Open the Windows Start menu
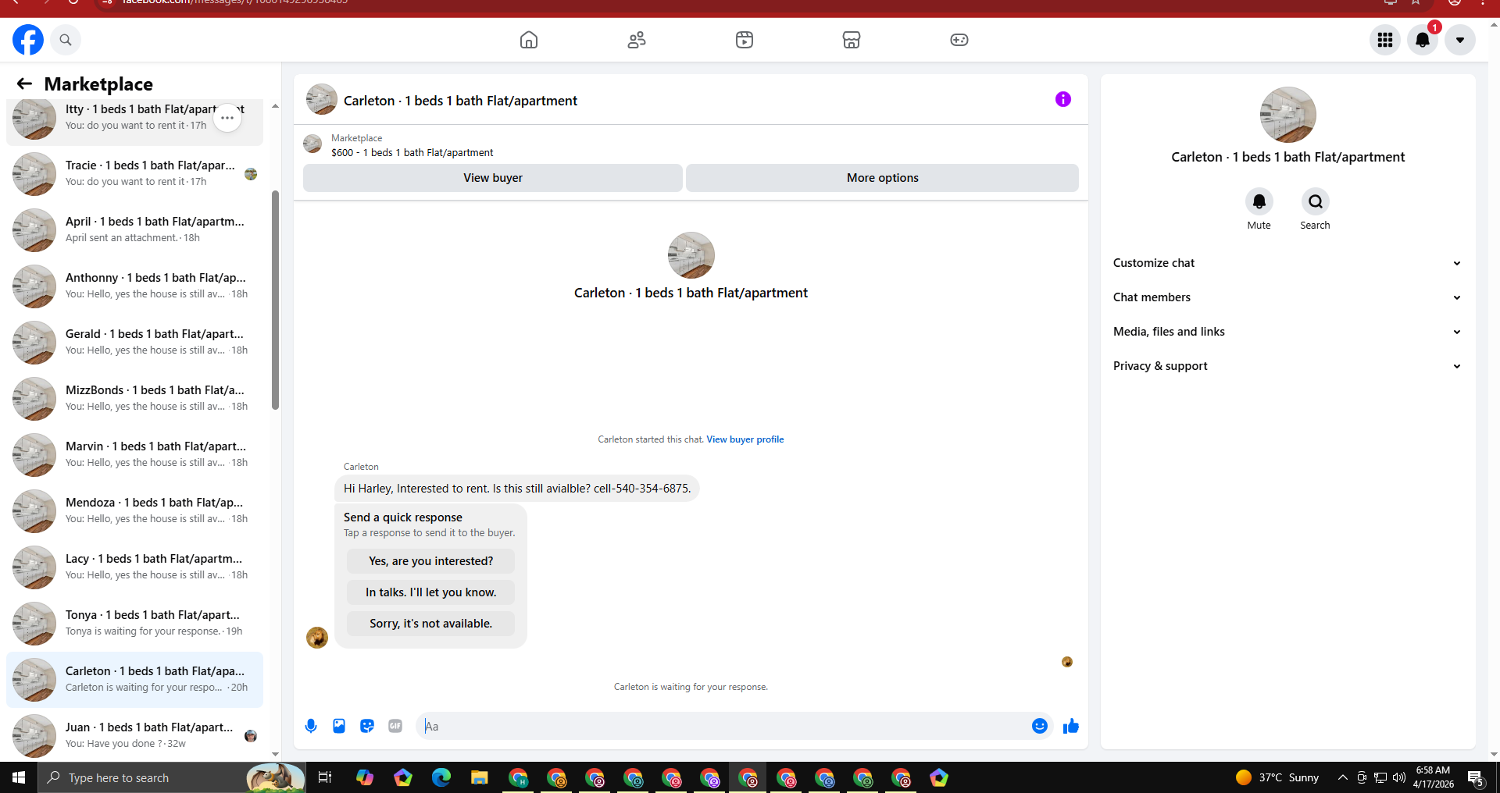This screenshot has height=793, width=1500. (19, 777)
